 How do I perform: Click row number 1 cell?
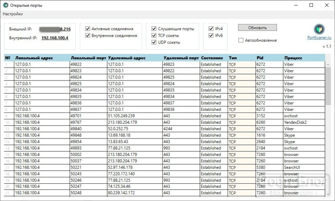click(x=9, y=64)
